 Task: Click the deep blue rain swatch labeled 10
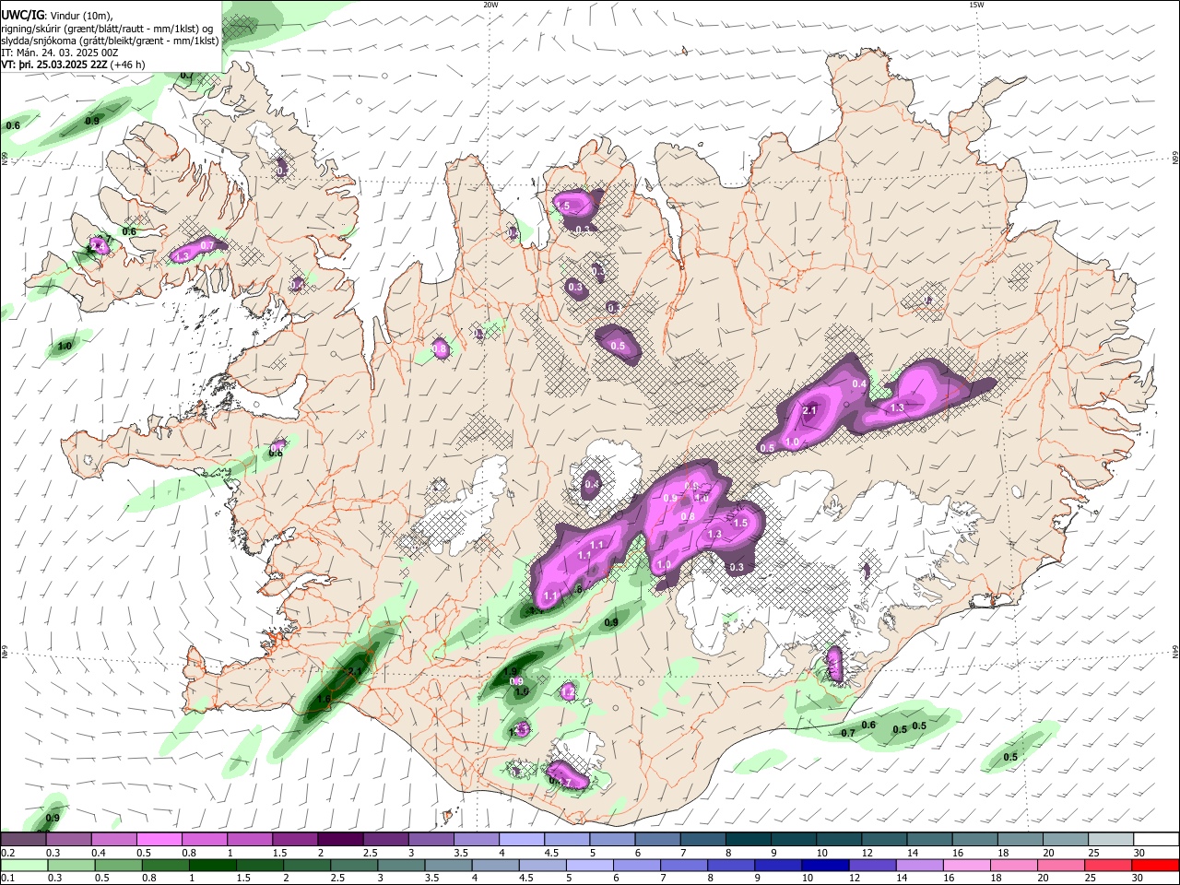[823, 866]
